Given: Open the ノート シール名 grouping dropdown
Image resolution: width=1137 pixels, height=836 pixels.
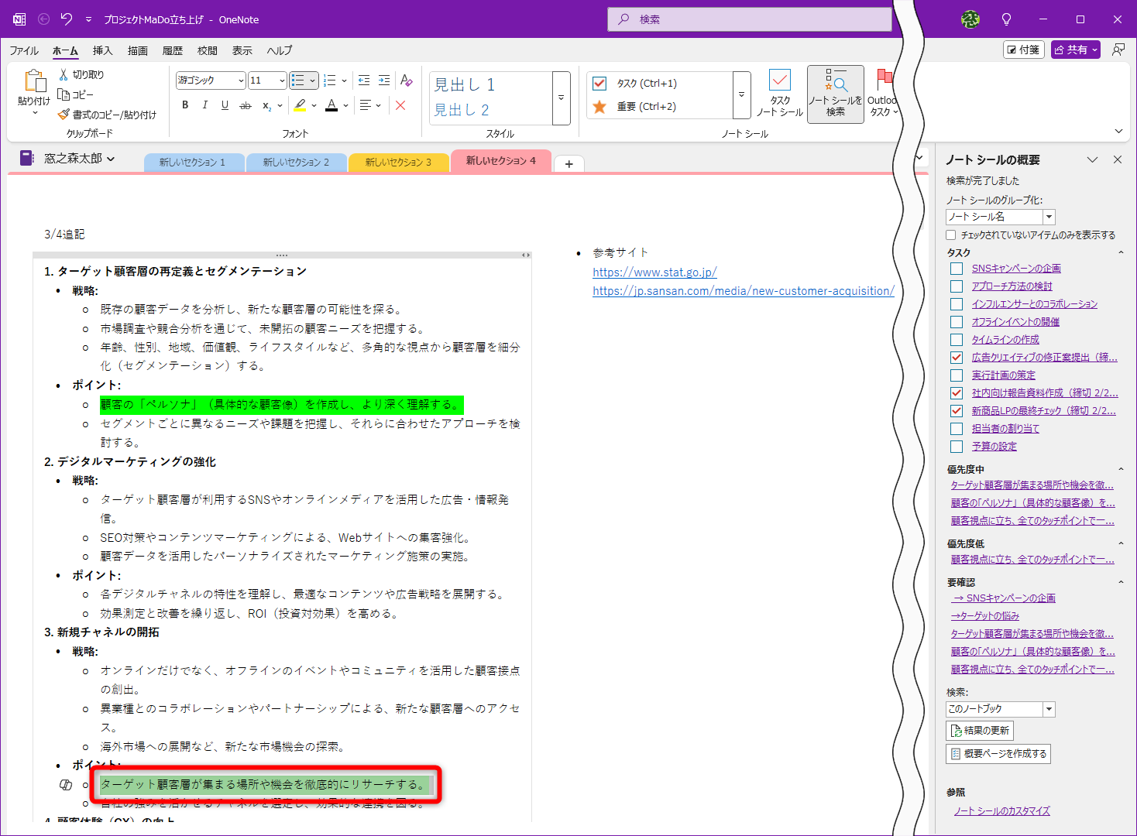Looking at the screenshot, I should click(x=1049, y=217).
